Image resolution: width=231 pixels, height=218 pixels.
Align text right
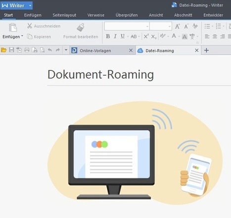(x=223, y=36)
